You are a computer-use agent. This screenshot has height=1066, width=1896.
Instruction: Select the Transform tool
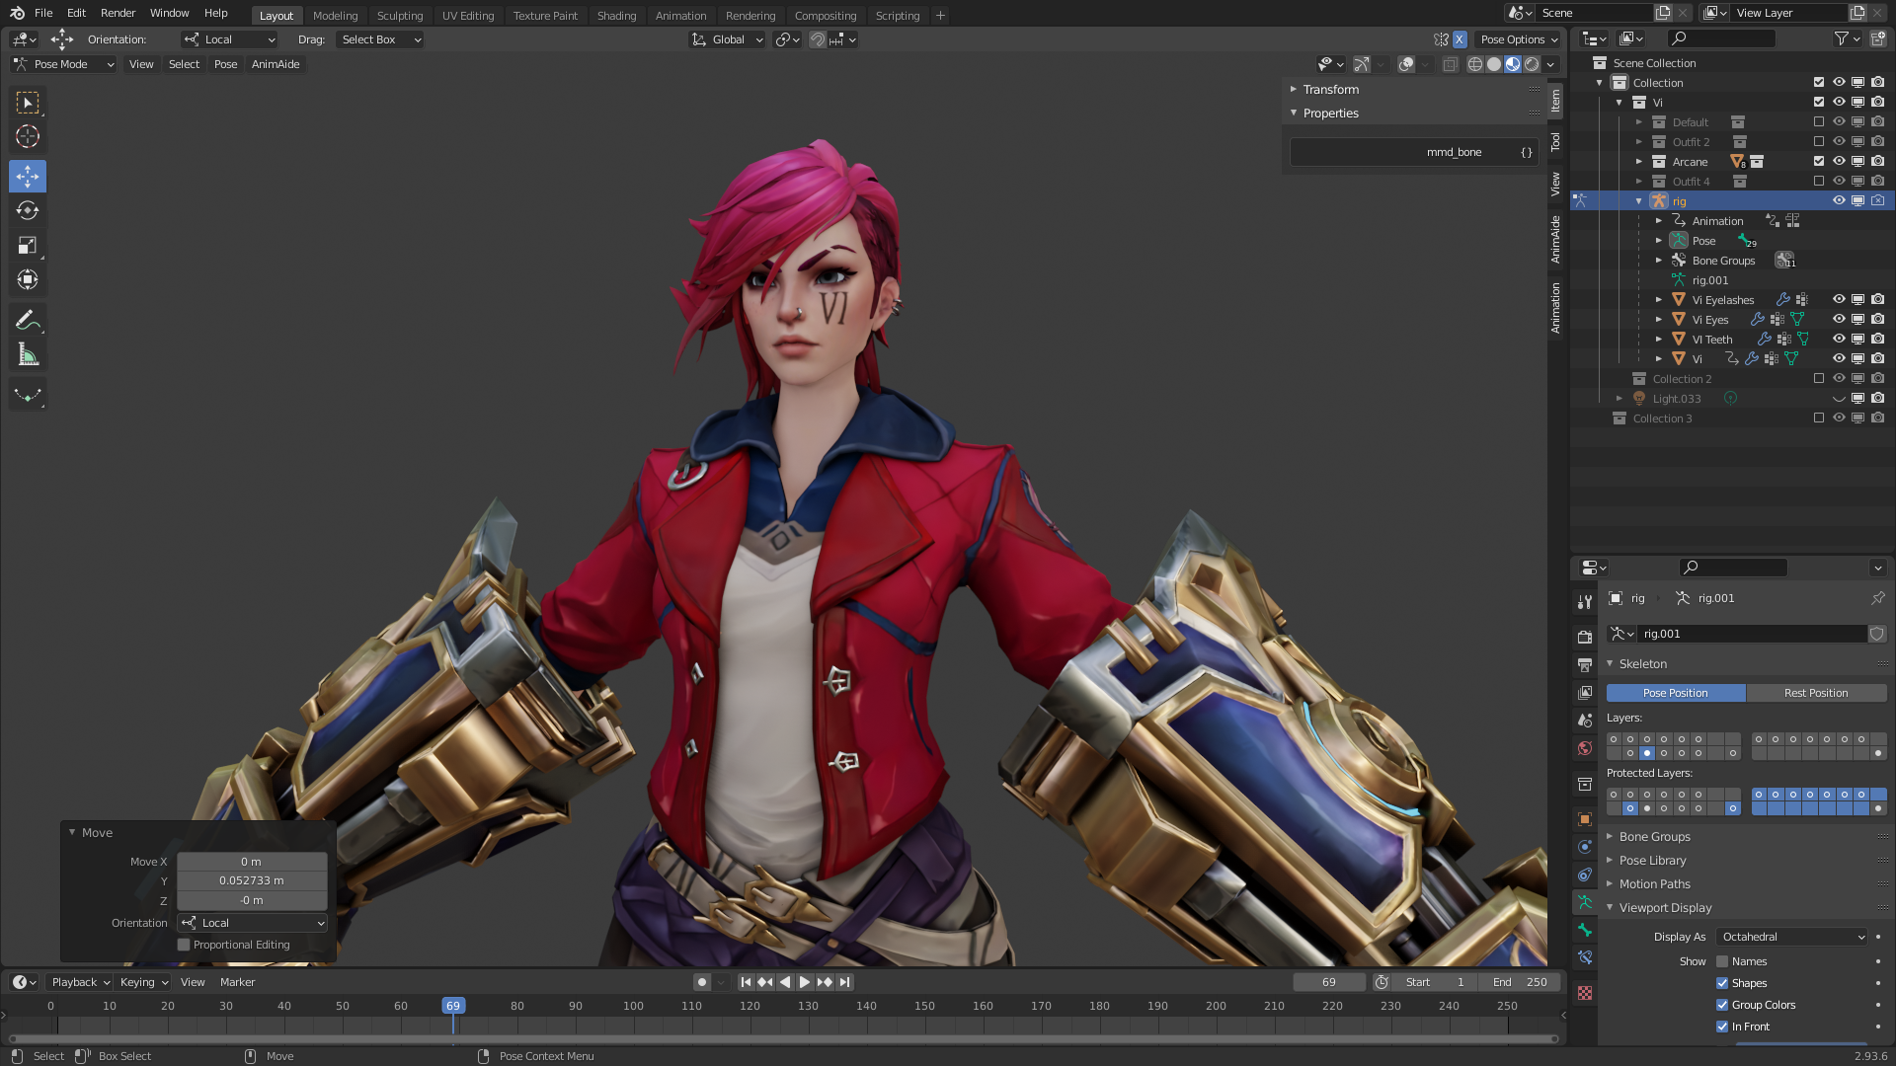coord(28,280)
